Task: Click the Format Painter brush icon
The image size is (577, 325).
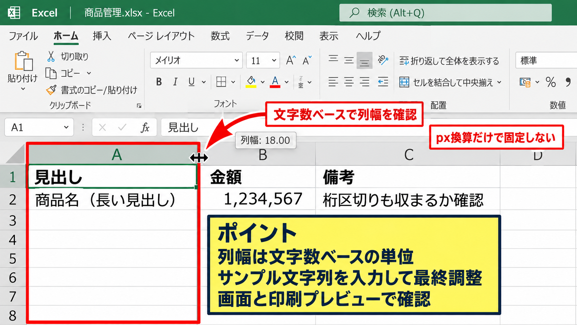Action: point(51,90)
